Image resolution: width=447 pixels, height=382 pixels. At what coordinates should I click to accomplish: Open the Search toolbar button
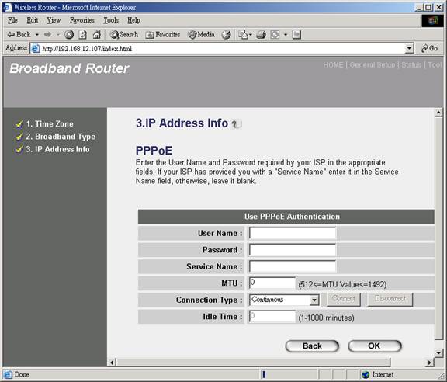pos(124,35)
